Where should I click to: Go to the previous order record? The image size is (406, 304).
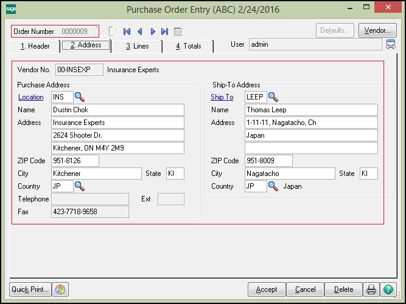pos(139,31)
